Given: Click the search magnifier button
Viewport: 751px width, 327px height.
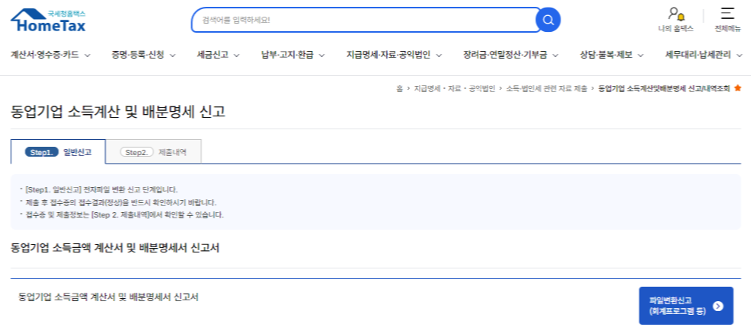Looking at the screenshot, I should 548,20.
